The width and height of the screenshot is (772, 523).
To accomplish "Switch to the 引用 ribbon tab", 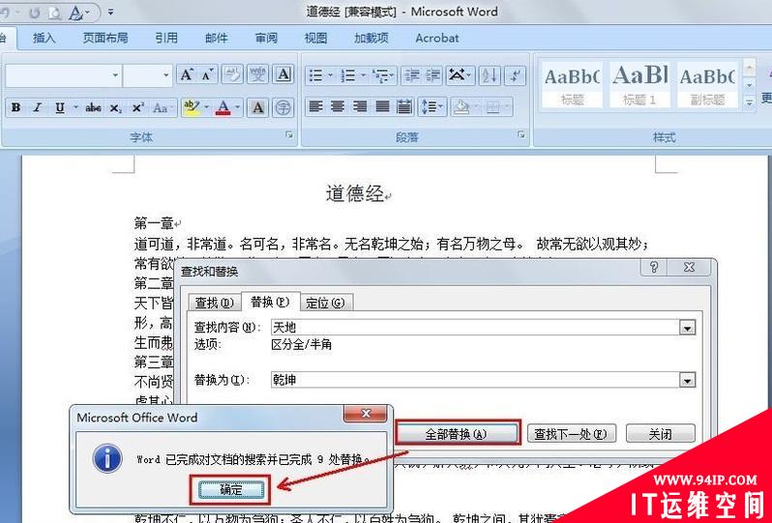I will pos(166,38).
